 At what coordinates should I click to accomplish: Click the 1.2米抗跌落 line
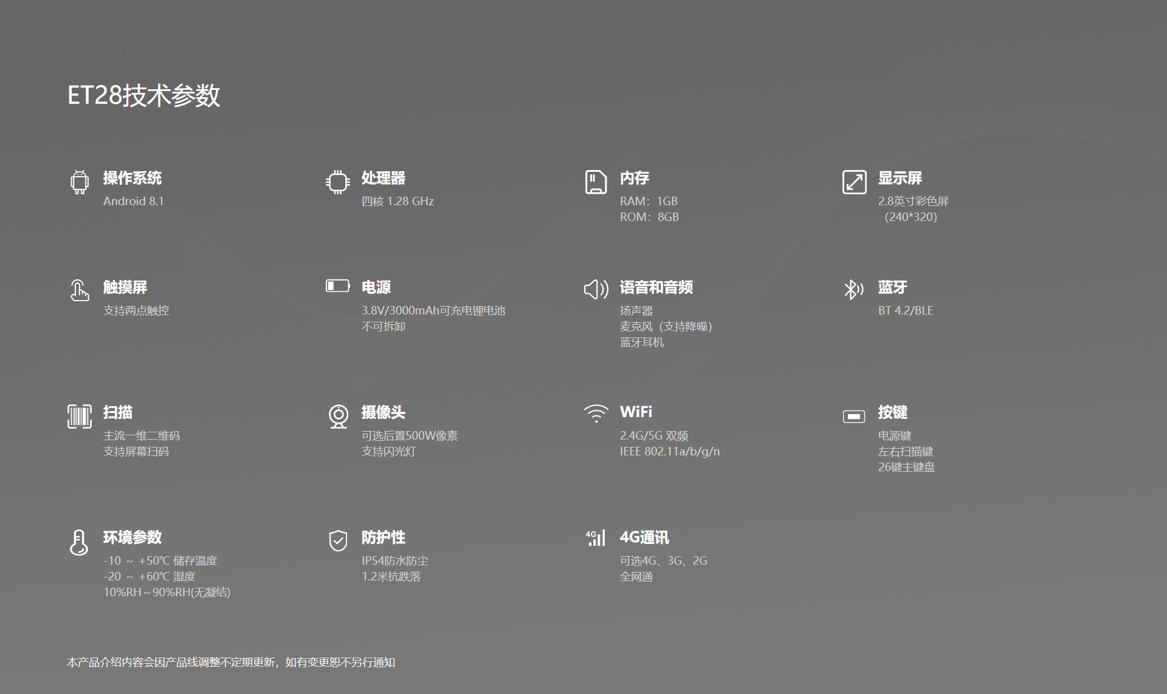pyautogui.click(x=391, y=576)
